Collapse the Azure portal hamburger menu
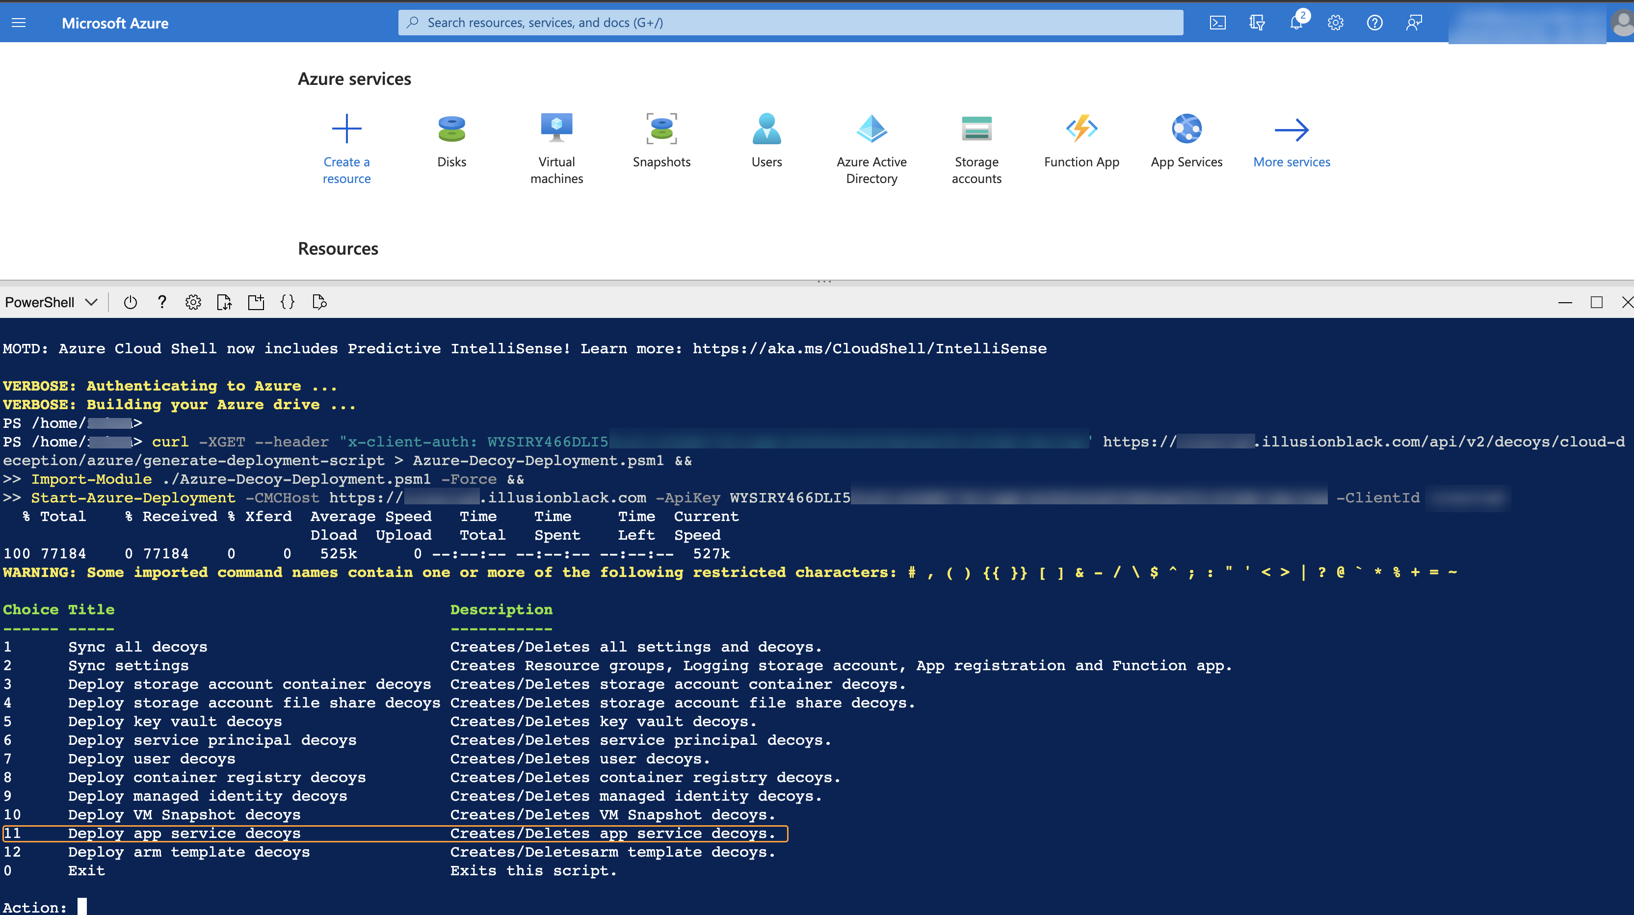 tap(18, 22)
